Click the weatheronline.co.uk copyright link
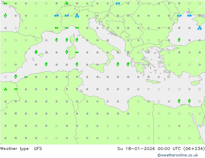This screenshot has width=205, height=158. 178,155
